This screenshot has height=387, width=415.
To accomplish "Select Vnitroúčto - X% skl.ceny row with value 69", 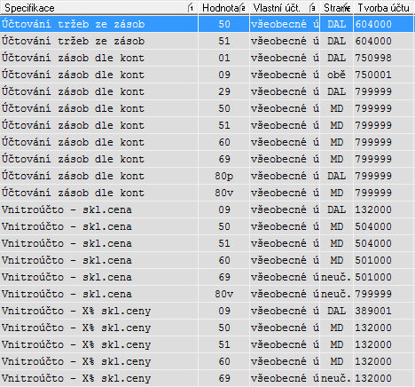I will point(207,378).
